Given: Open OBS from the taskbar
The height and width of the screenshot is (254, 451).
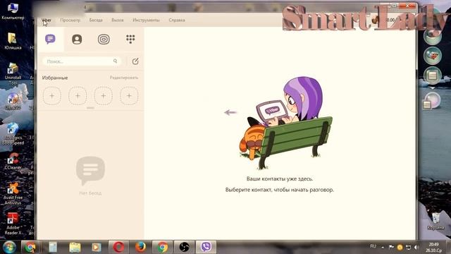Looking at the screenshot, I should [x=184, y=247].
